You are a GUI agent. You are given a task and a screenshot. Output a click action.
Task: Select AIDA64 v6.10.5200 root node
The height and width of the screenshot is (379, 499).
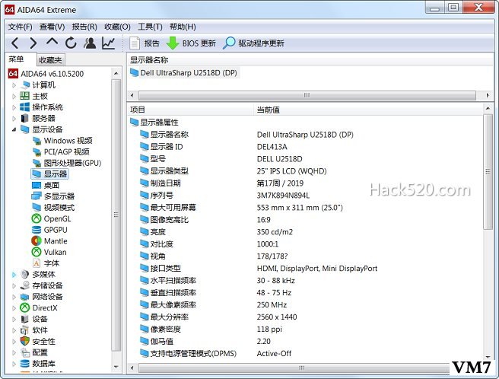click(46, 74)
